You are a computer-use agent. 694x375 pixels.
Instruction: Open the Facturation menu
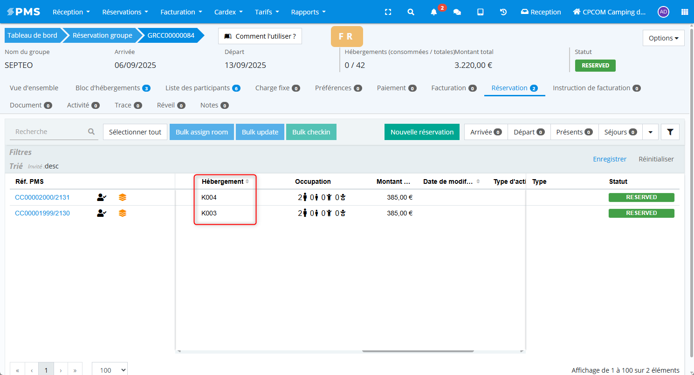181,12
